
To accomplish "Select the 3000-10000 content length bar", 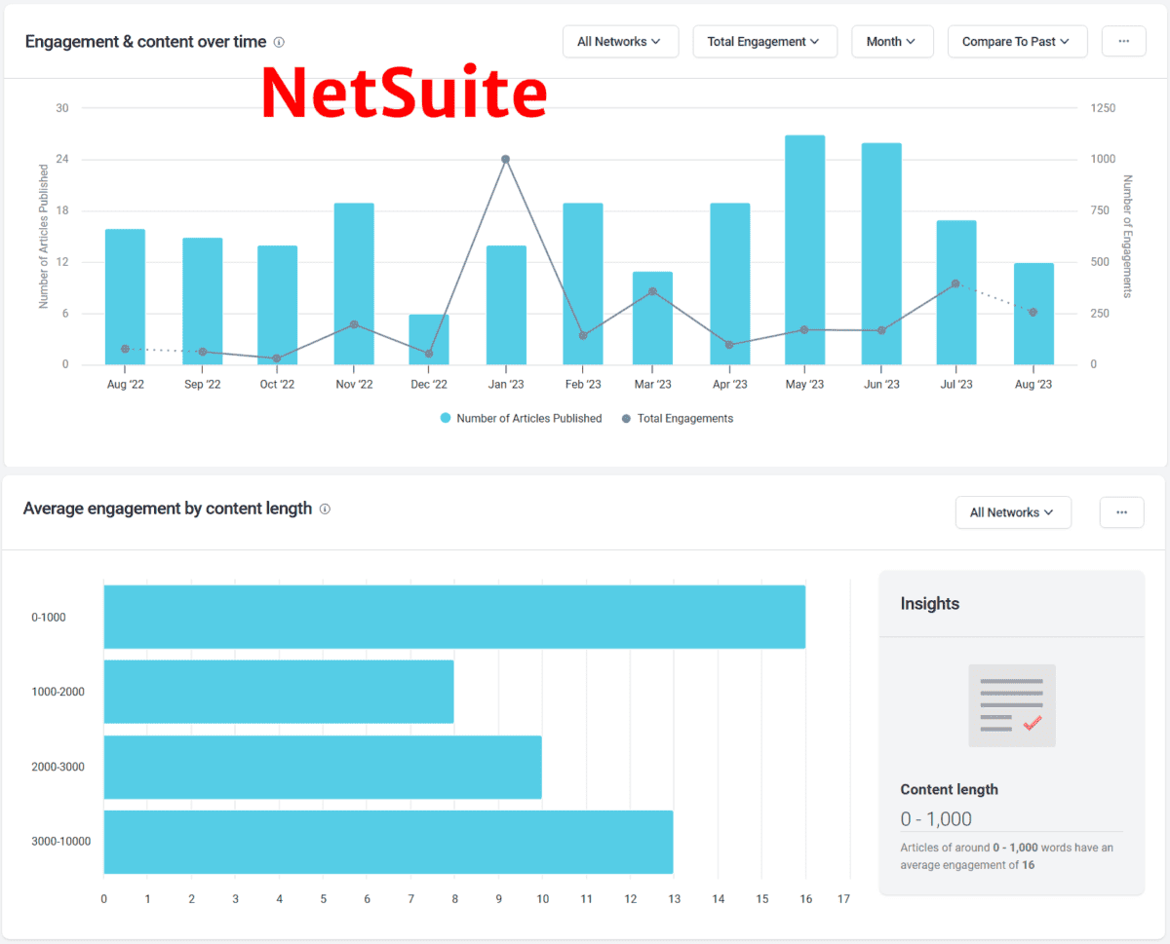I will click(x=388, y=842).
